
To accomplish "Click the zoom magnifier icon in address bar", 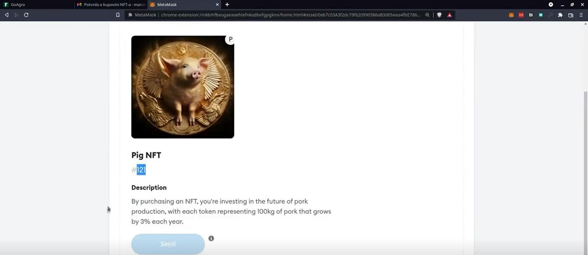I will tap(428, 15).
